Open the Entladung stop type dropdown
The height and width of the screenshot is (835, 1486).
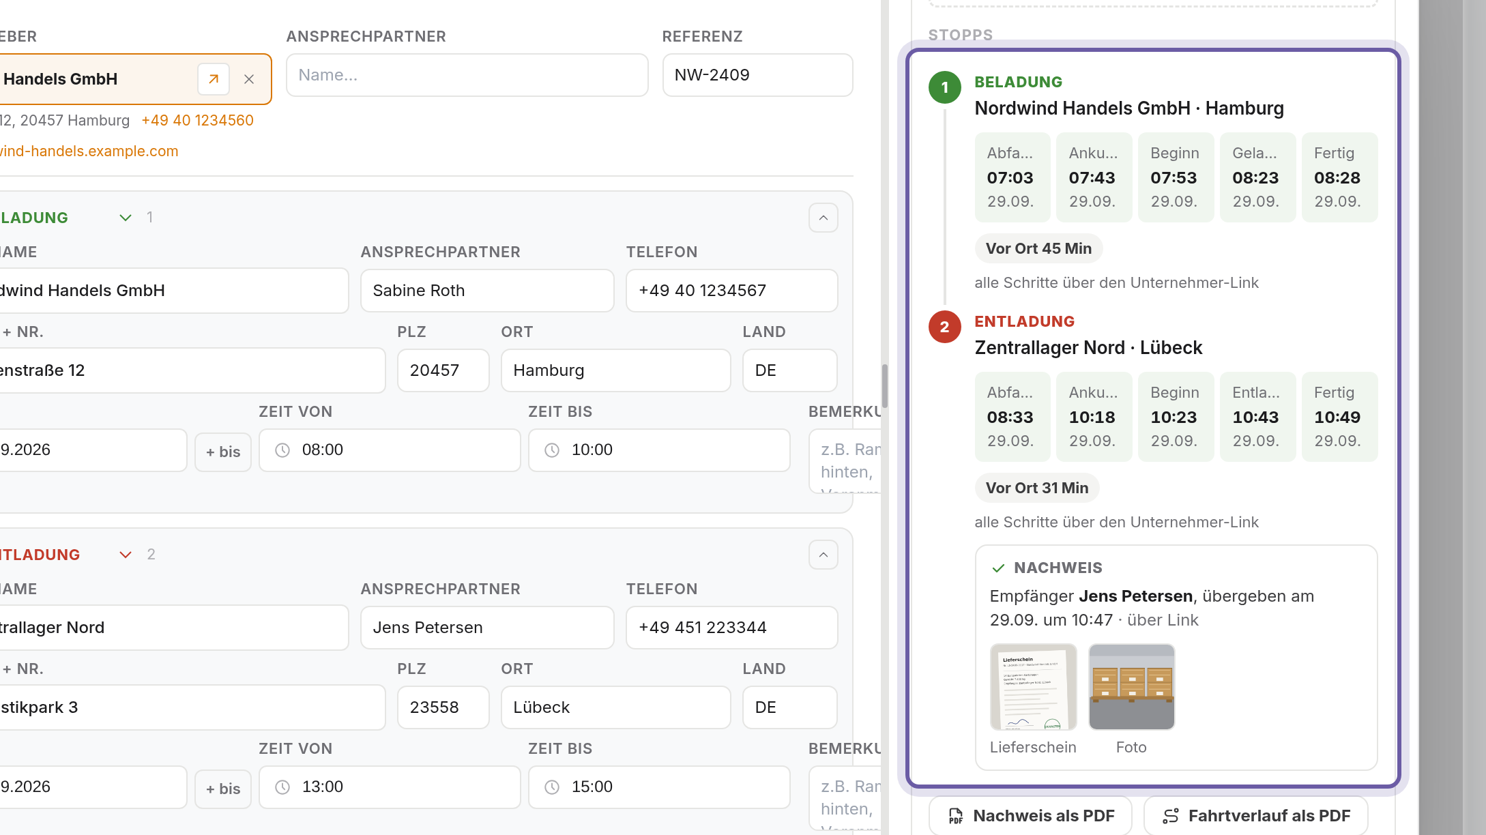coord(126,555)
